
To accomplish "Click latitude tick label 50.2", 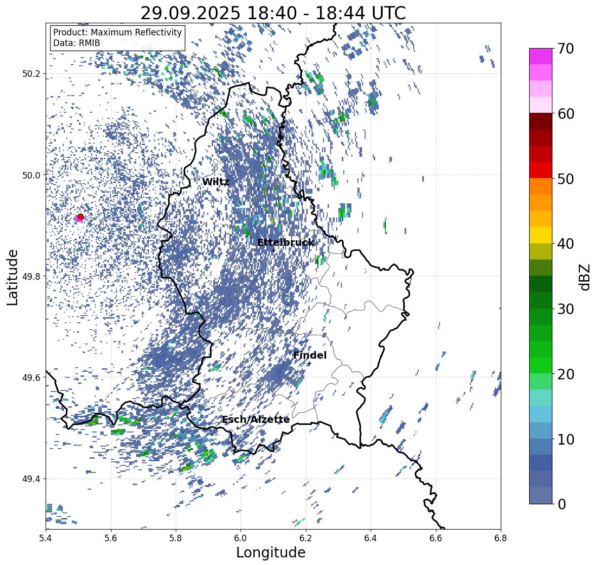I will (x=31, y=74).
